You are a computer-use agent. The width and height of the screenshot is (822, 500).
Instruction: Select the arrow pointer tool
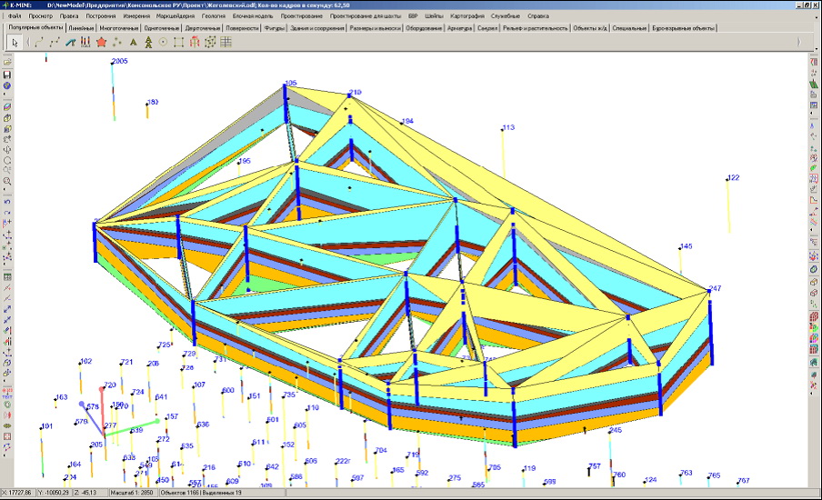pos(14,42)
